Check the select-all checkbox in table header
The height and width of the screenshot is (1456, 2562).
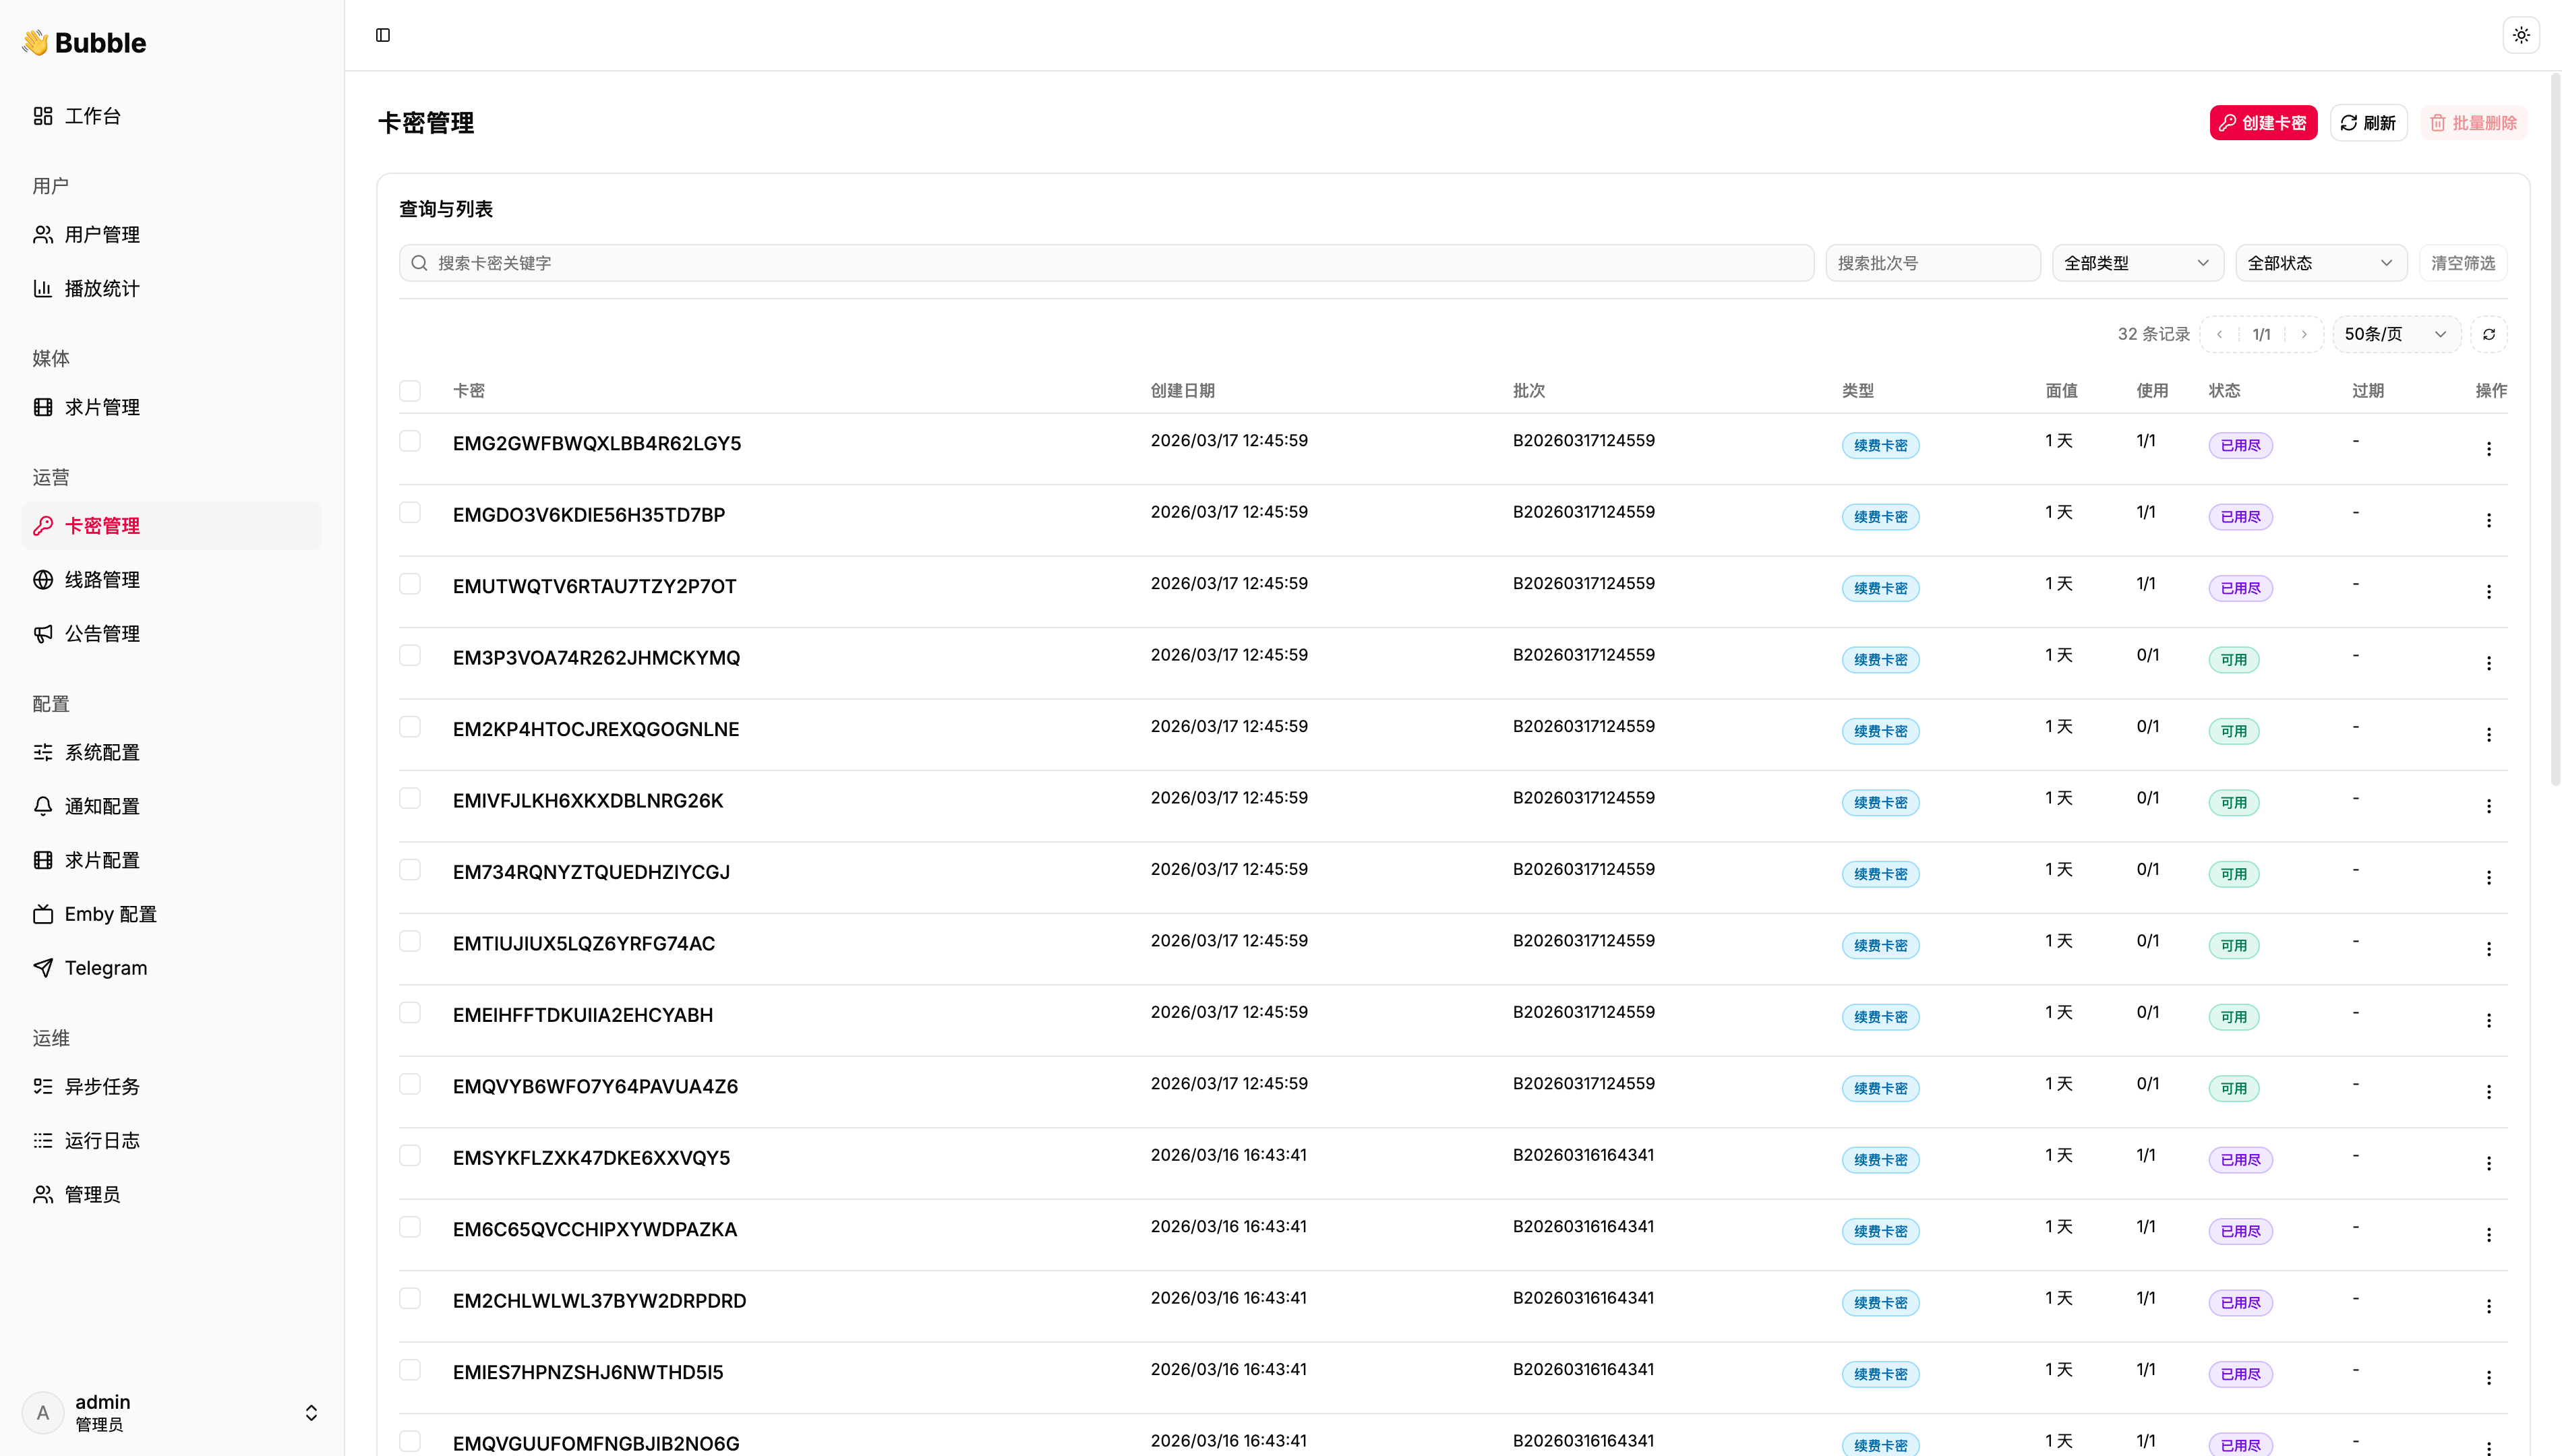[x=410, y=391]
